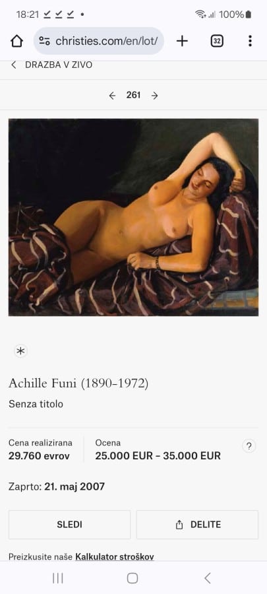The image size is (267, 594).
Task: Go to next lot with right arrow
Action: pos(154,96)
